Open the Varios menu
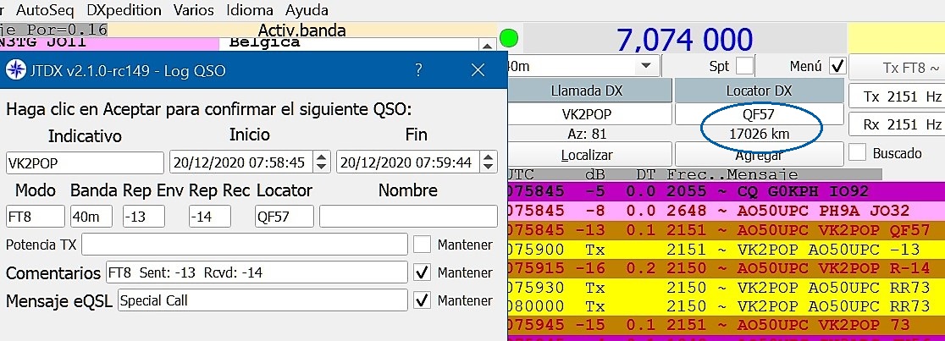This screenshot has height=341, width=945. [193, 9]
